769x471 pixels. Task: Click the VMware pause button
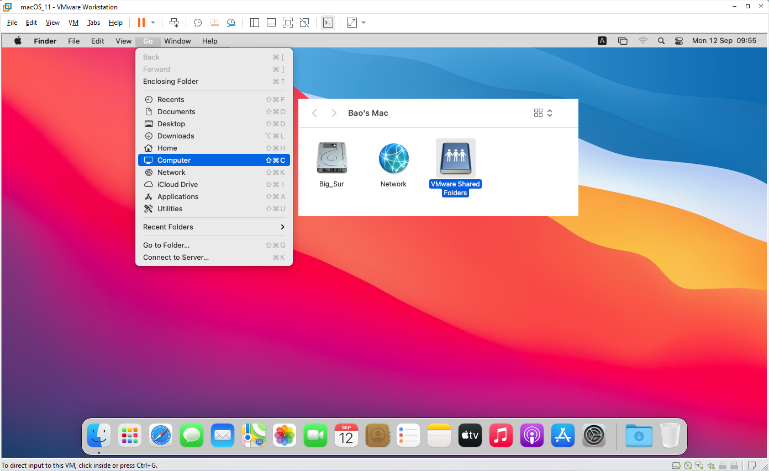click(141, 23)
